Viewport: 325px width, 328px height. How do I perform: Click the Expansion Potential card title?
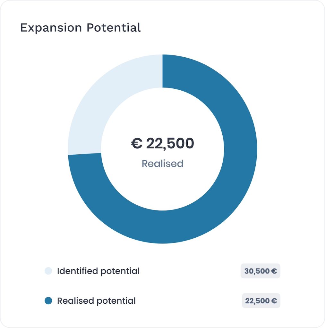[81, 28]
